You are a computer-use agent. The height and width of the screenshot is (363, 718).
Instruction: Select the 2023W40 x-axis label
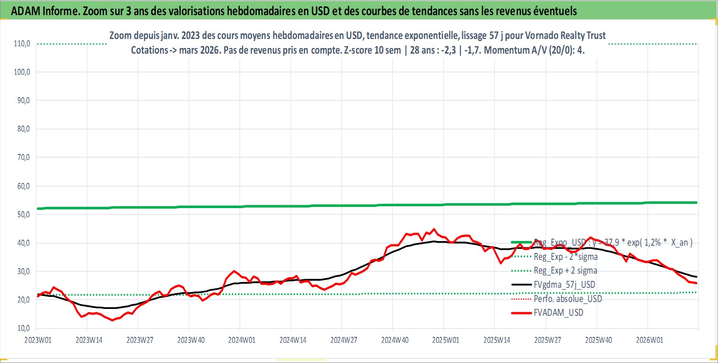(x=190, y=340)
